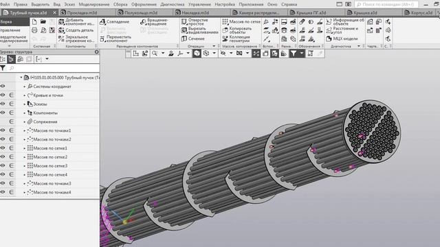Viewport: 440px width, 247px height.
Task: Expand Сопряжения tree node
Action: pyautogui.click(x=25, y=122)
